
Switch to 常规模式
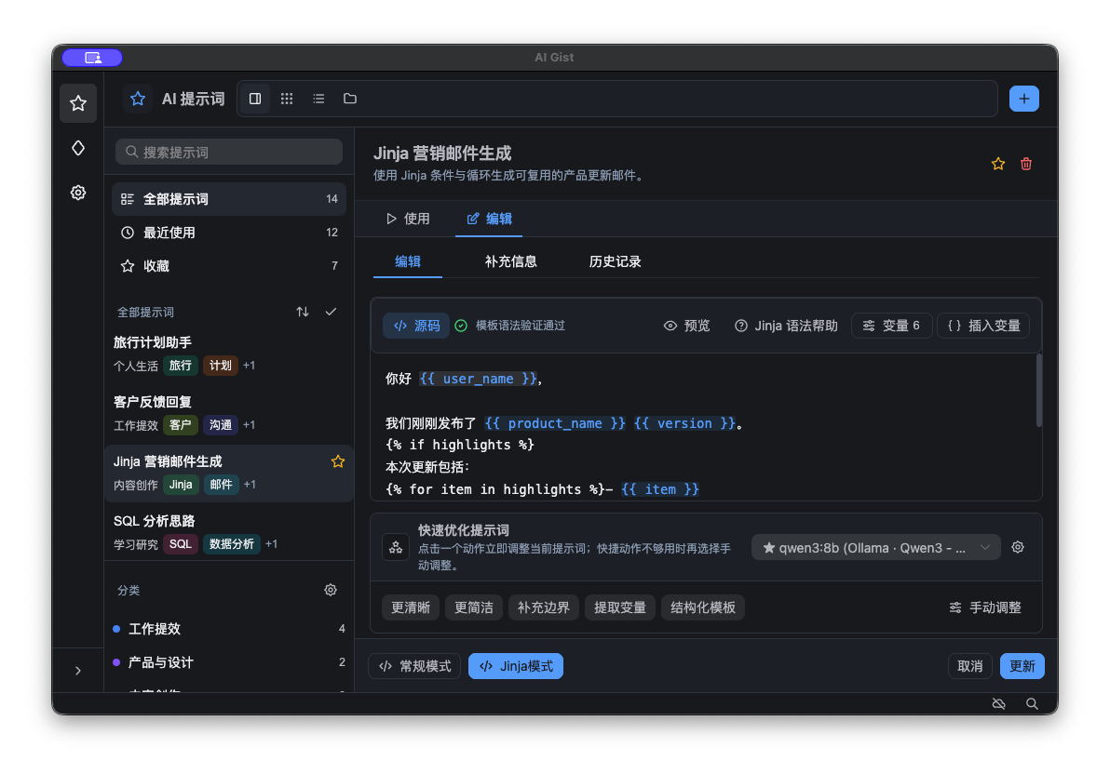pyautogui.click(x=414, y=666)
